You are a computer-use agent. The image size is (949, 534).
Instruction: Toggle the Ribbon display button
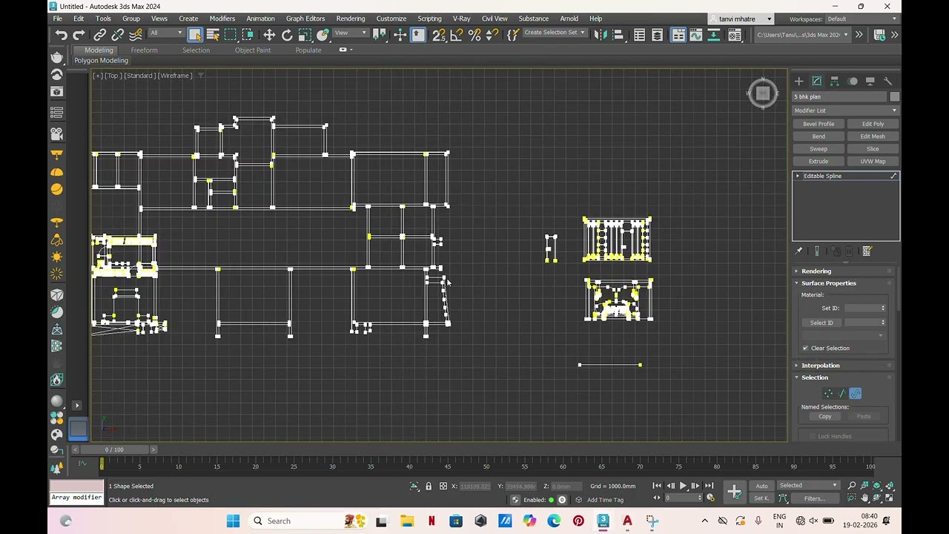pyautogui.click(x=678, y=35)
